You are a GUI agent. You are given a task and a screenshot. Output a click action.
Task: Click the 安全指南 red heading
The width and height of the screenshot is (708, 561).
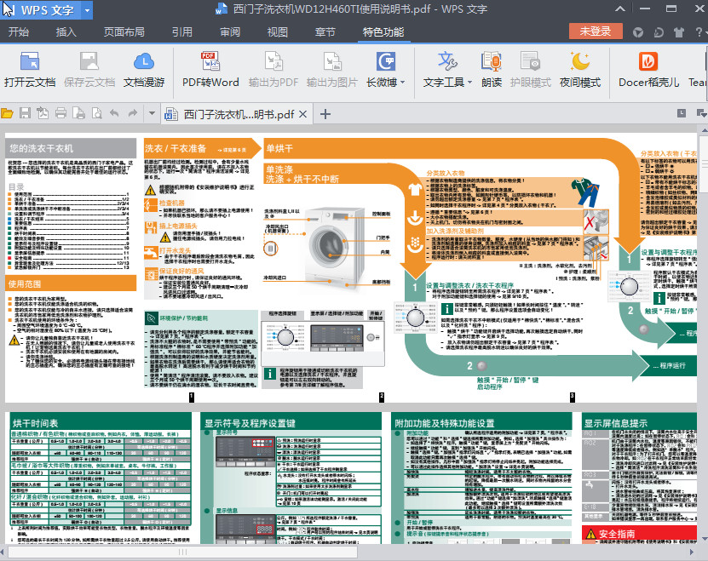(x=617, y=534)
